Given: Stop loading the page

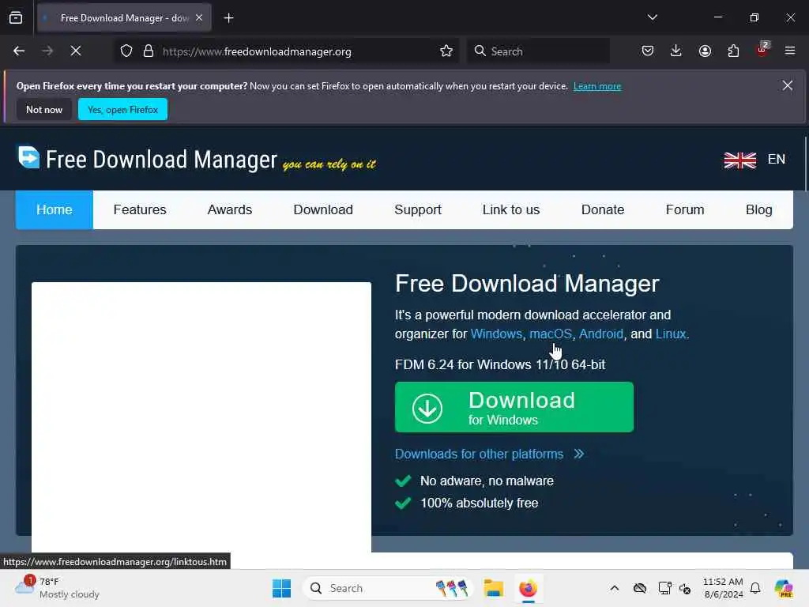Looking at the screenshot, I should pos(76,51).
